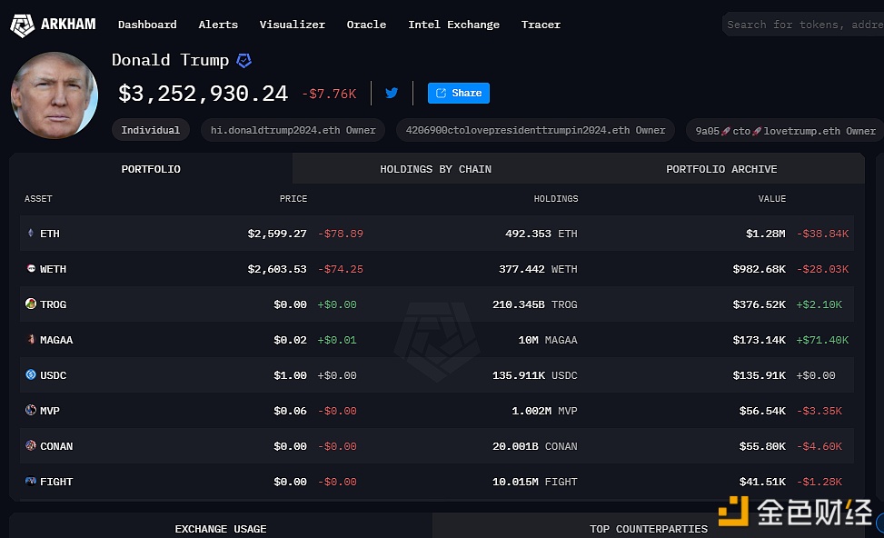
Task: Click the verified badge beside Donald Trump
Action: [x=243, y=60]
